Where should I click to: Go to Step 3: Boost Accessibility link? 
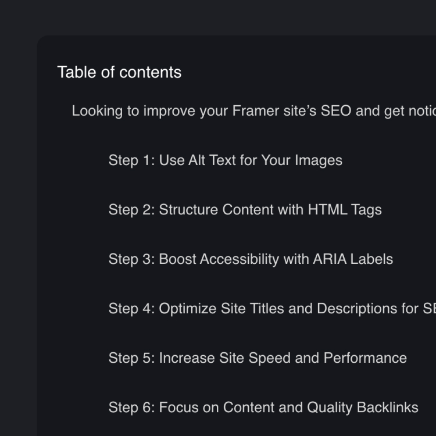coord(251,259)
